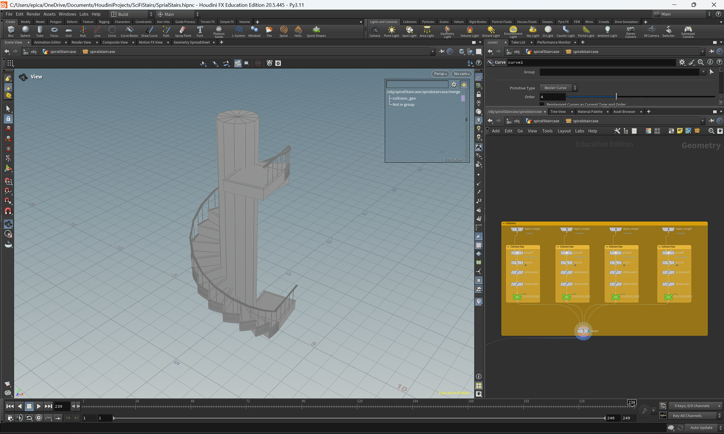Create an Area Light
This screenshot has width=724, height=434.
click(x=427, y=31)
